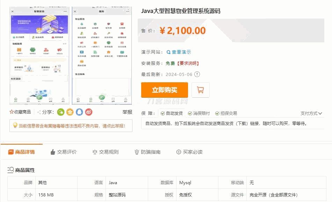Select the 担保交易 guarantee option
Viewport: 332px width, 202px height.
(x=226, y=113)
